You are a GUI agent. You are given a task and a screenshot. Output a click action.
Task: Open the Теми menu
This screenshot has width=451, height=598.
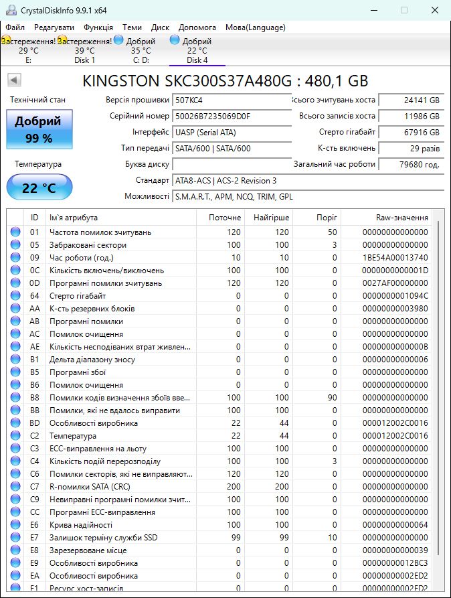click(x=132, y=27)
